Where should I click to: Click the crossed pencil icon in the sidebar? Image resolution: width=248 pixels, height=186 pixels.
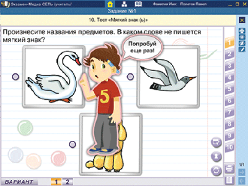pyautogui.click(x=242, y=43)
